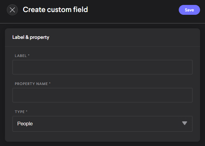Click the LABEL field caption
This screenshot has width=205, height=146.
pos(21,56)
